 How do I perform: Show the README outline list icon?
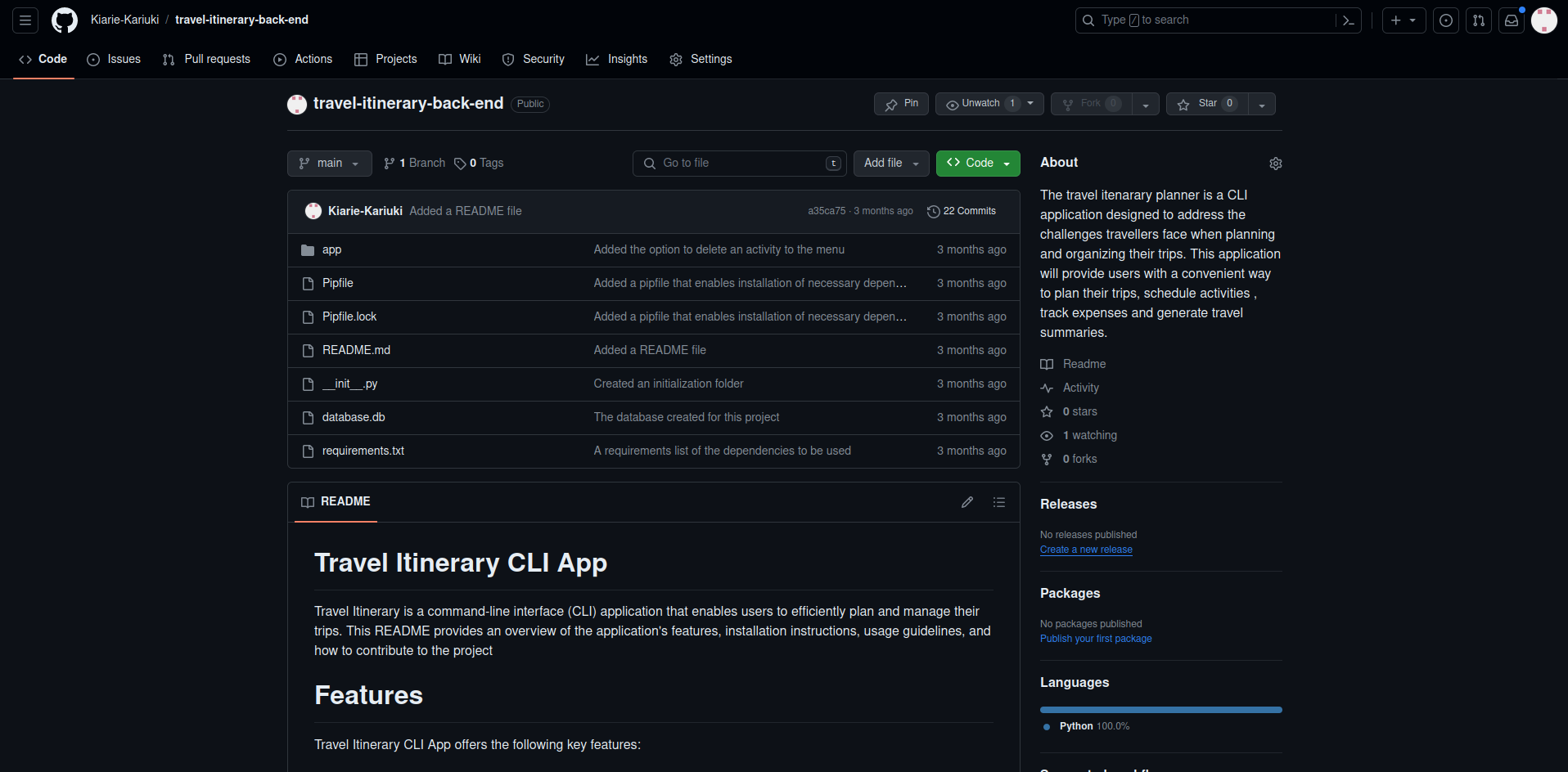(999, 502)
